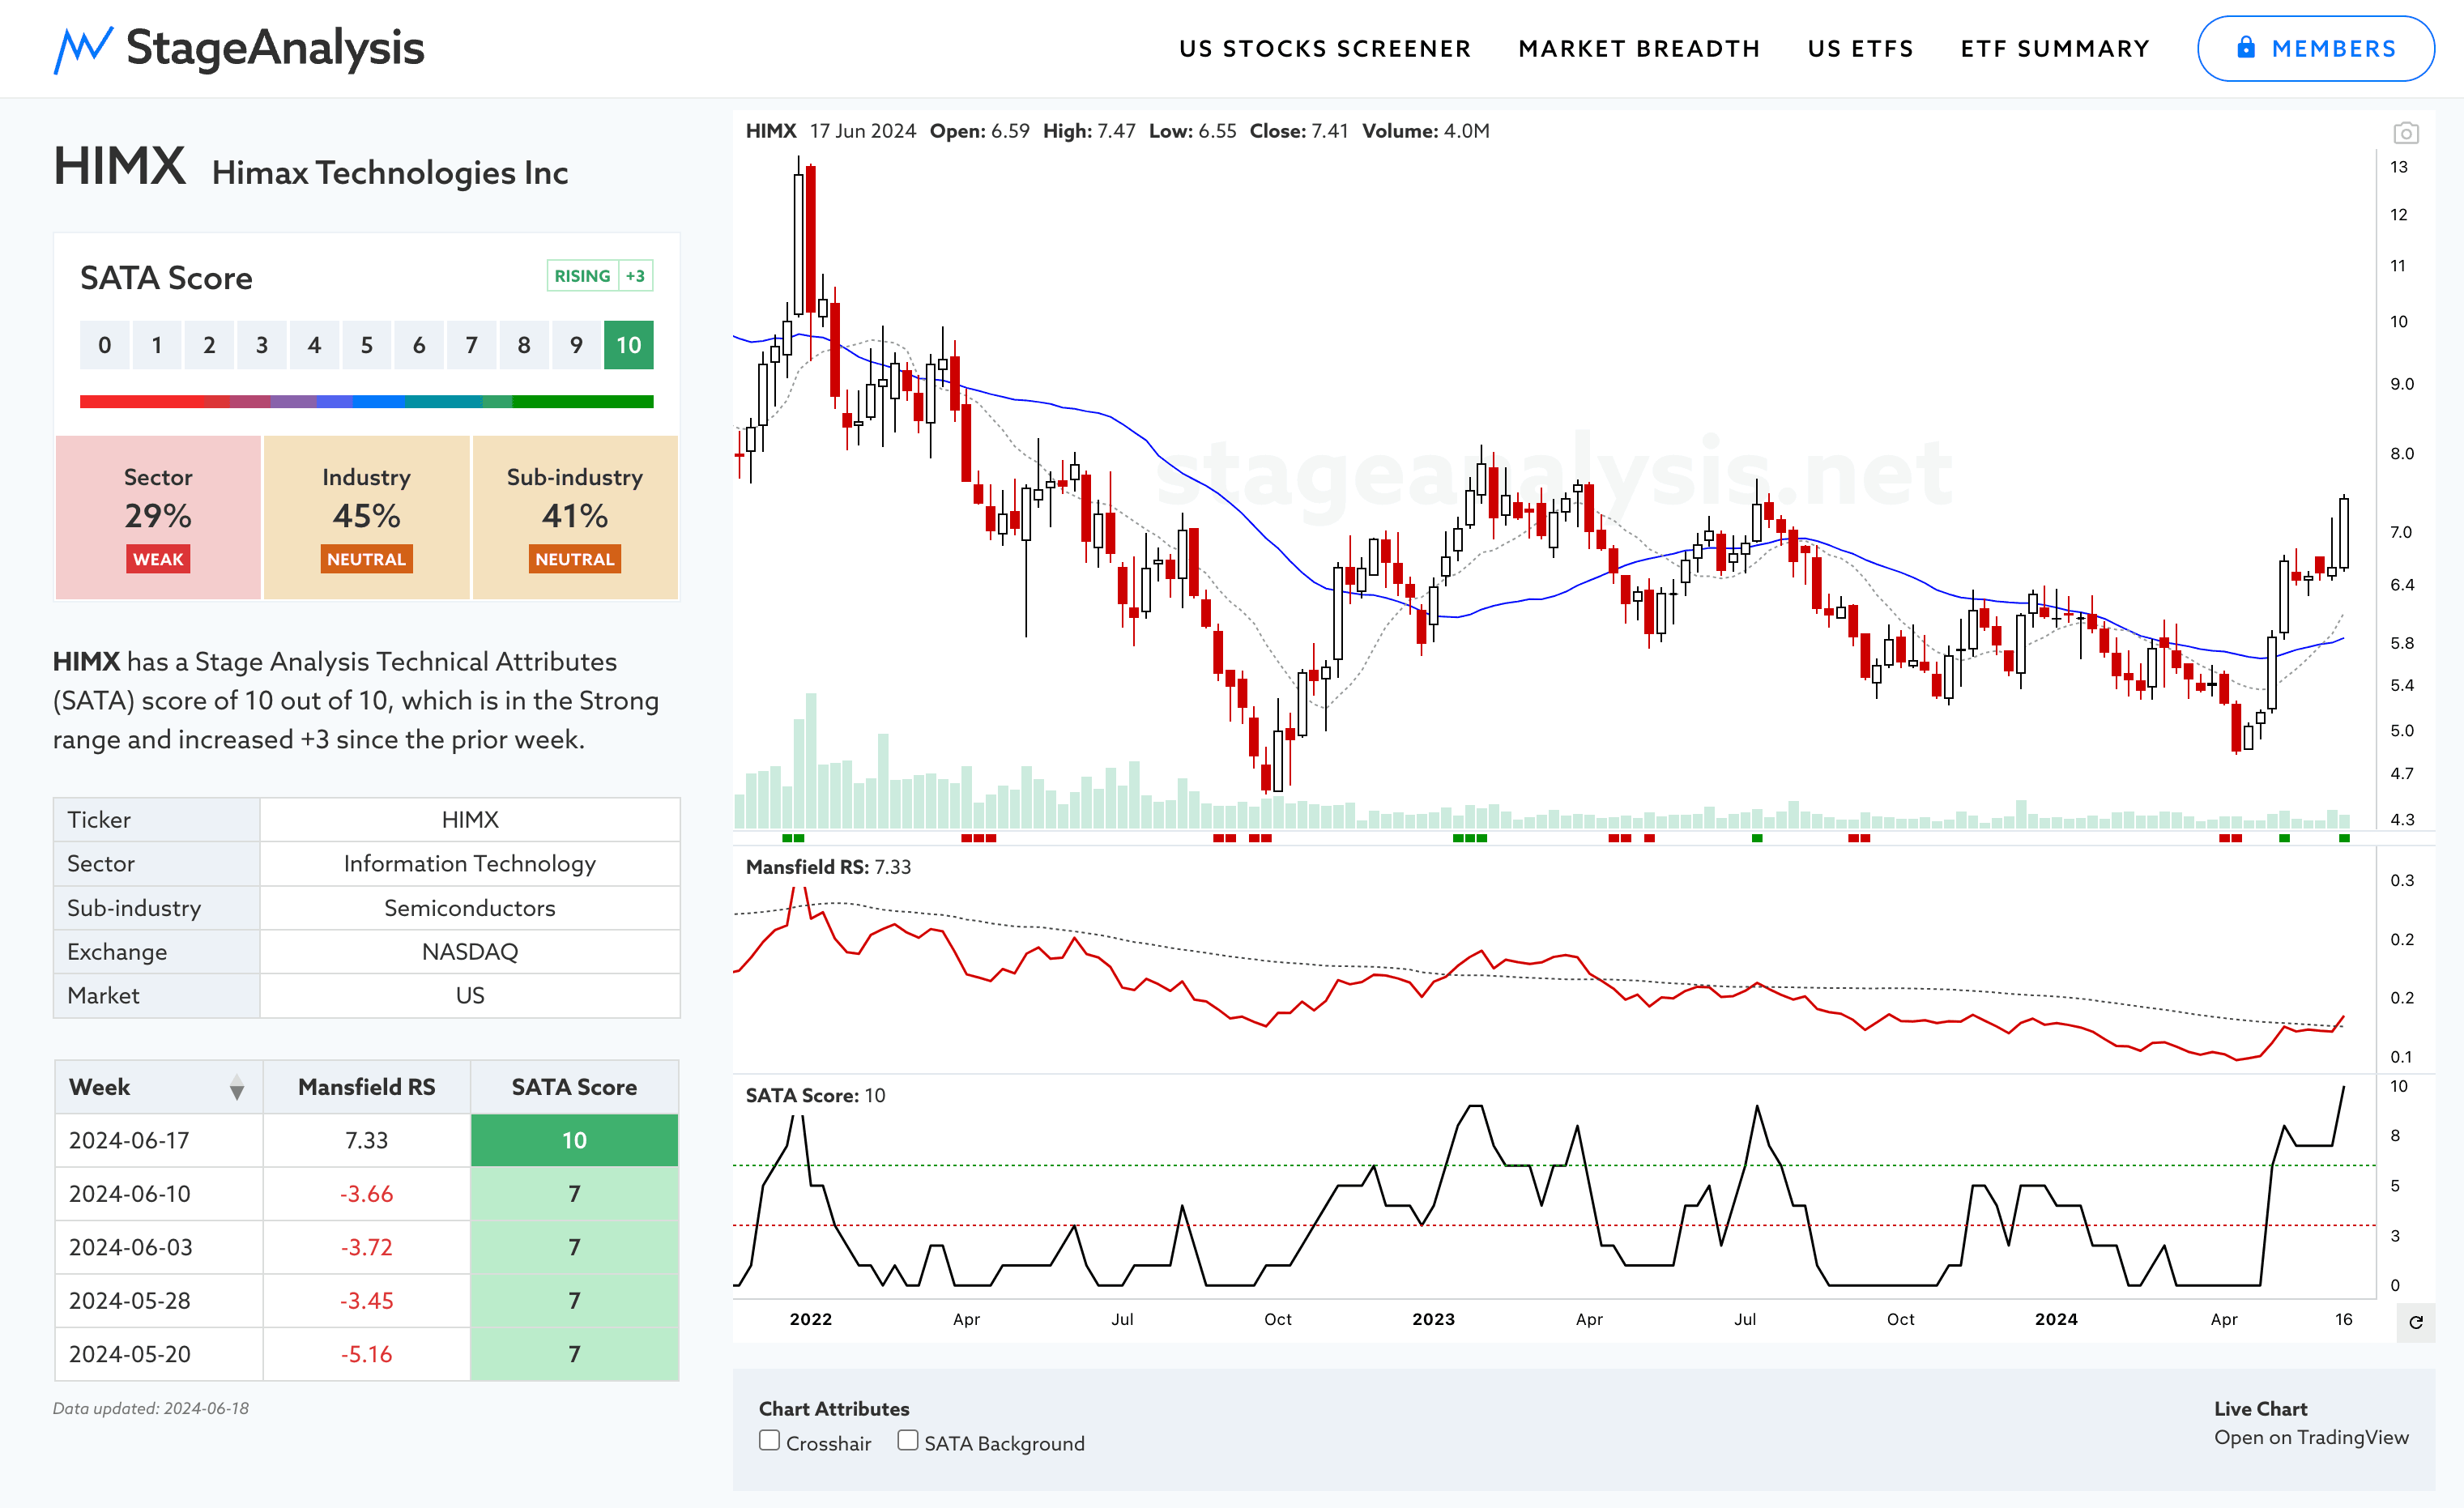Click the 2024-06-17 week row

click(x=367, y=1140)
